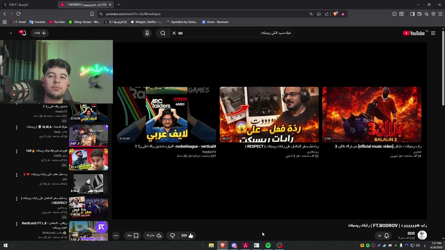
Task: Dislike this video
Action: click(172, 235)
